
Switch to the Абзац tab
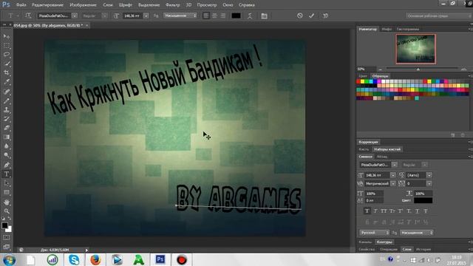(382, 157)
